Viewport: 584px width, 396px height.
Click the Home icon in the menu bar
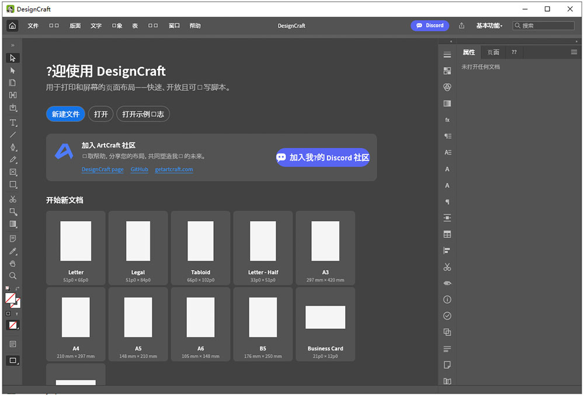(x=12, y=26)
